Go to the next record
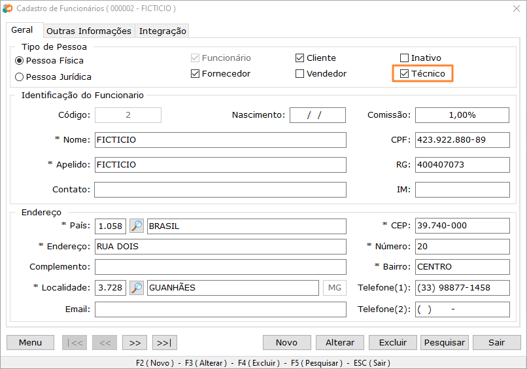527x369 pixels. [x=135, y=342]
